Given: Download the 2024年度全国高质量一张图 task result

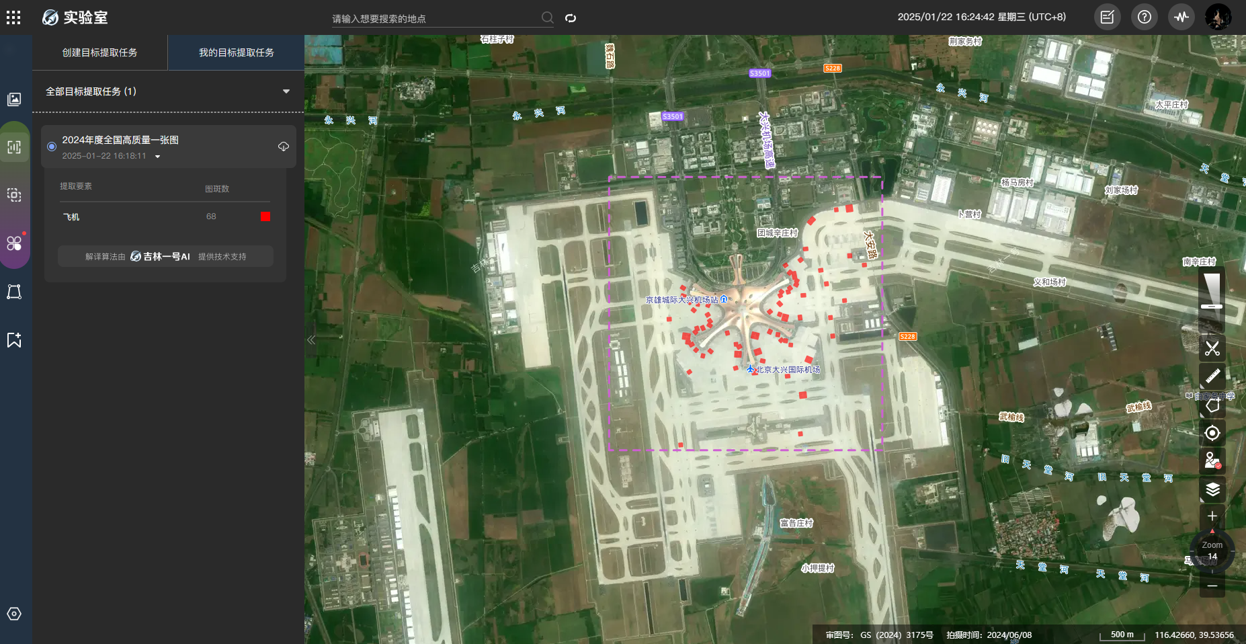Looking at the screenshot, I should pyautogui.click(x=284, y=147).
